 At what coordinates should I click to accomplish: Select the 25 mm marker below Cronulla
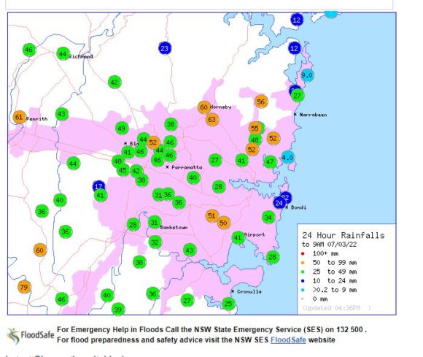pyautogui.click(x=228, y=304)
